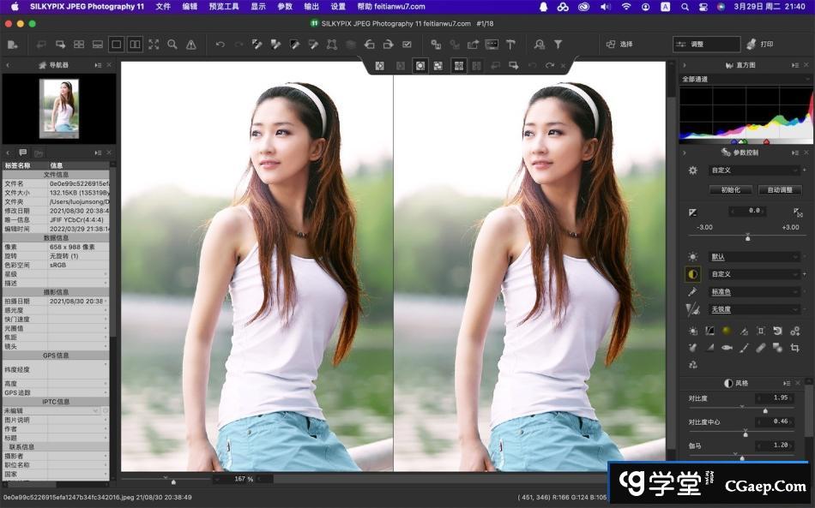Open the 预览工具 menu
Screen dimensions: 815x508
tap(224, 6)
